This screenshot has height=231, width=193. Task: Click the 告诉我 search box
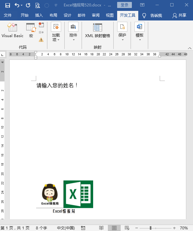[156, 15]
